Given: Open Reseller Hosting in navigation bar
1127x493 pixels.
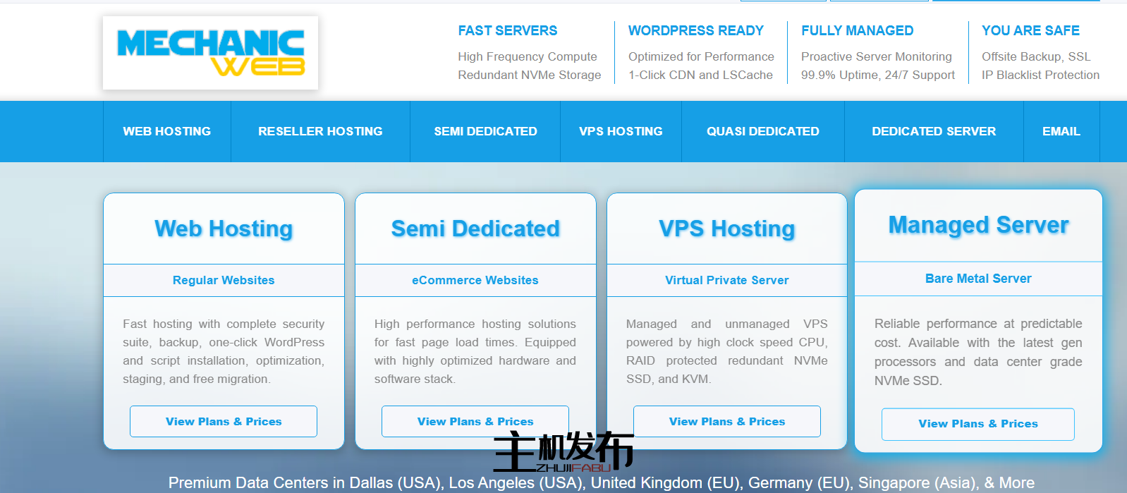Looking at the screenshot, I should (320, 131).
